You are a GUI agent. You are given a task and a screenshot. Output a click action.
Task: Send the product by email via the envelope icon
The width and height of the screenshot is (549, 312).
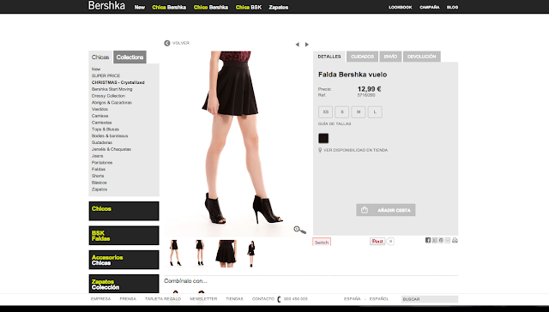click(448, 240)
